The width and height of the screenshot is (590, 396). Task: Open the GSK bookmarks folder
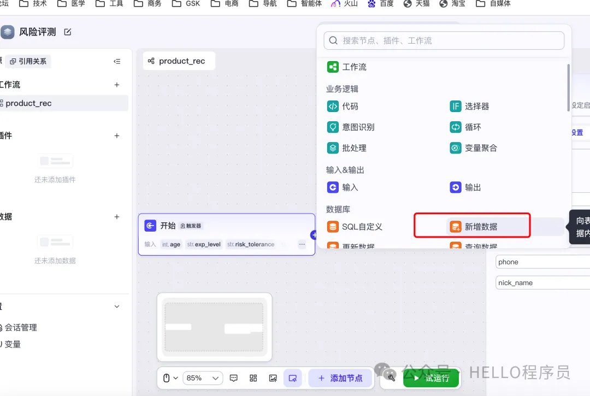click(186, 4)
